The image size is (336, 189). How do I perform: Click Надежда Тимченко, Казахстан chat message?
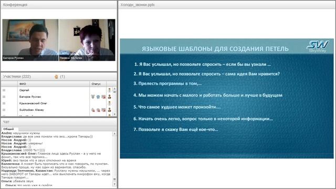[56, 174]
